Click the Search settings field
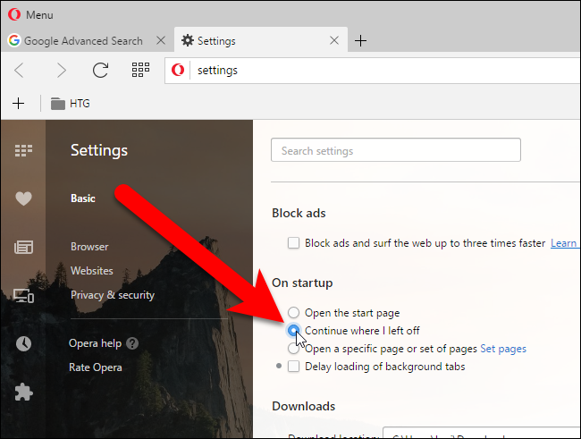581x439 pixels. coord(396,150)
